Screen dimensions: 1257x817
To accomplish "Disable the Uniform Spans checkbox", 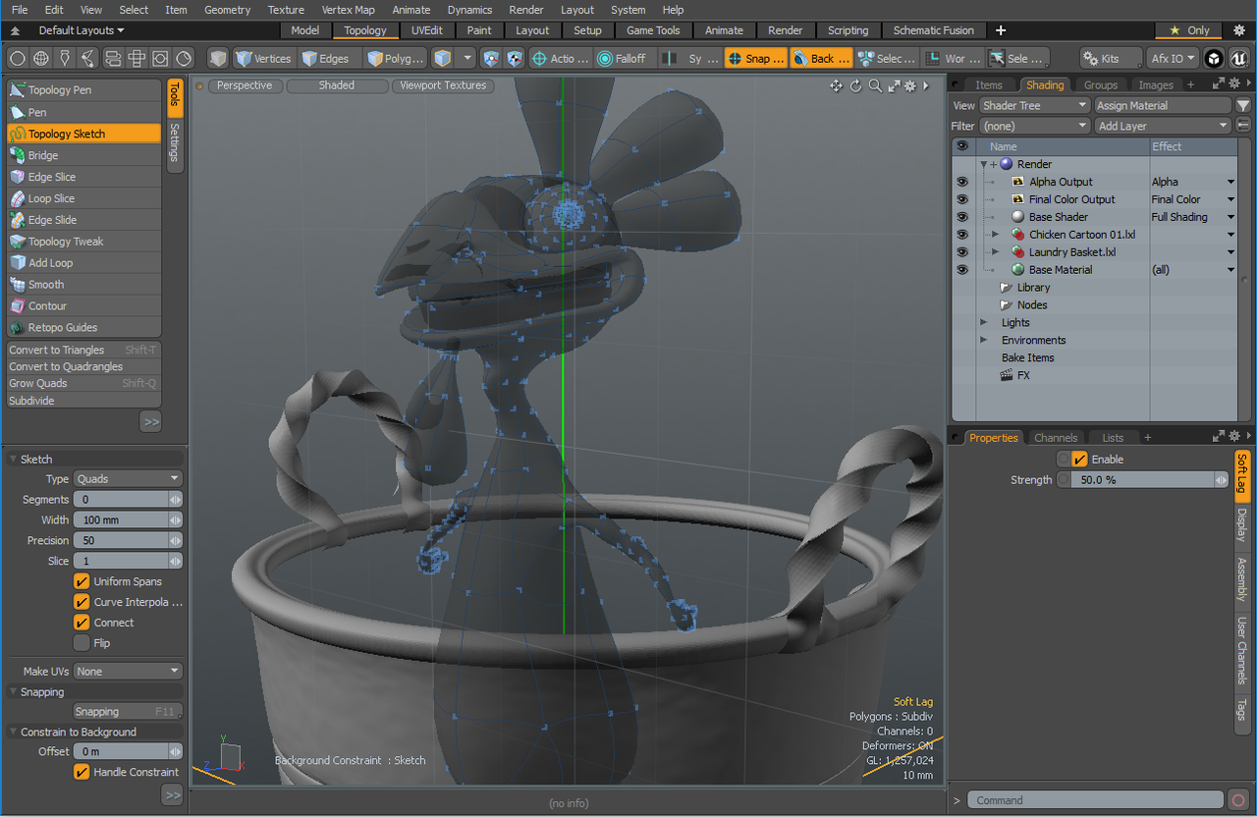I will pyautogui.click(x=82, y=581).
